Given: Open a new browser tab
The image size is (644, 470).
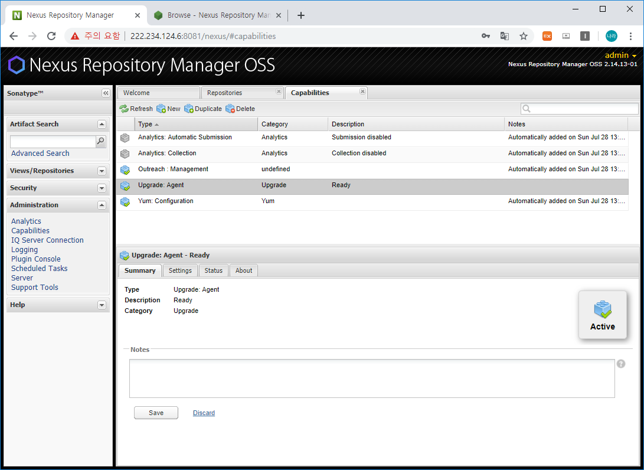Looking at the screenshot, I should click(x=300, y=15).
